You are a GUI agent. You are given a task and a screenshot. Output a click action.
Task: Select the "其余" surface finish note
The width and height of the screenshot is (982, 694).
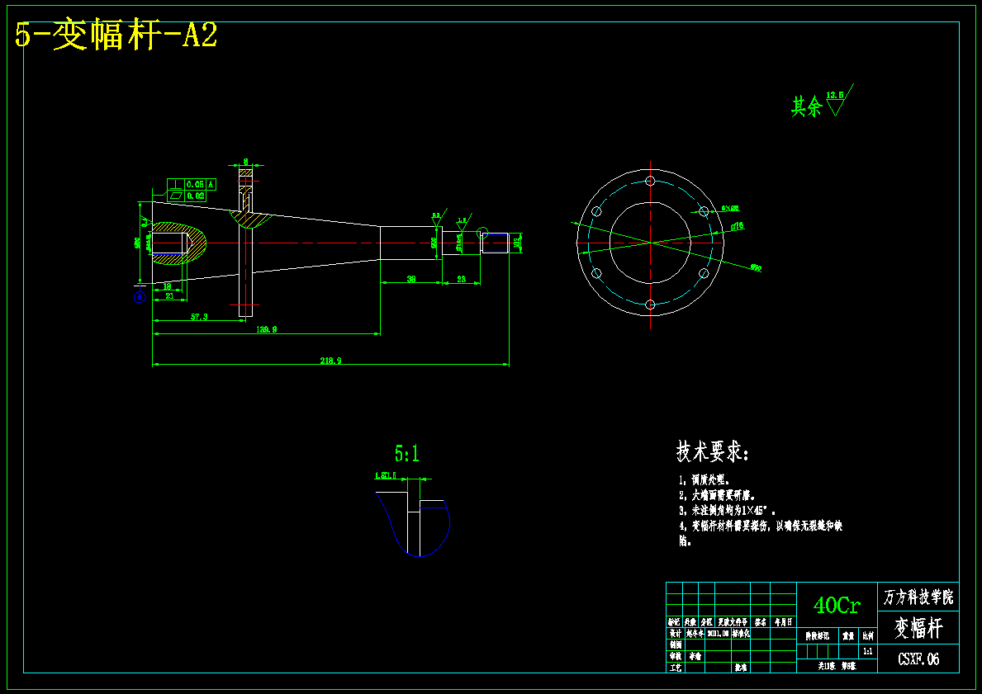click(806, 106)
